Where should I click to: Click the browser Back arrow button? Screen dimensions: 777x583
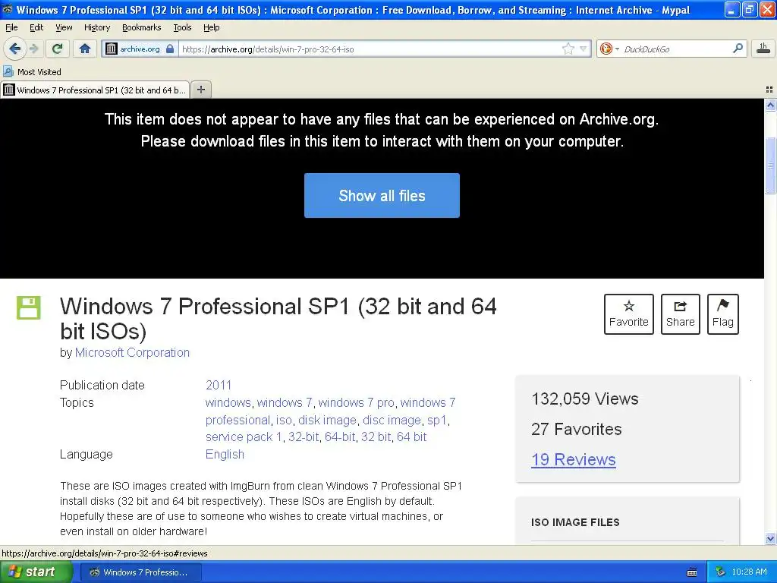(14, 49)
